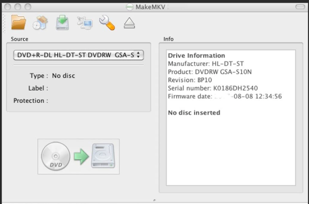
Task: Click 'Product: DVDRW GSA-S10N' line
Action: (x=210, y=72)
